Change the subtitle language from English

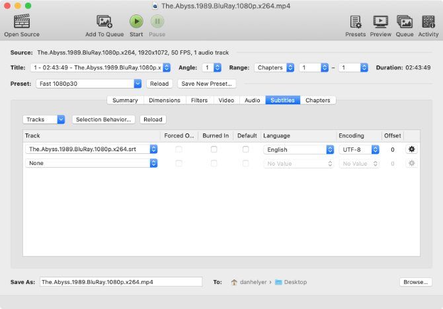point(299,150)
